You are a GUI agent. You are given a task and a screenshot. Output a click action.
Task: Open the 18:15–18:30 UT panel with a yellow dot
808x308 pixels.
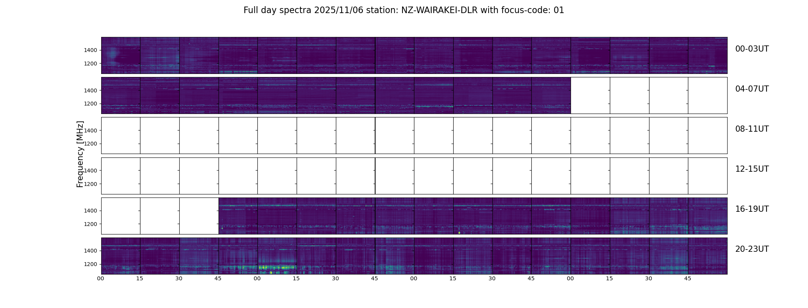click(473, 216)
